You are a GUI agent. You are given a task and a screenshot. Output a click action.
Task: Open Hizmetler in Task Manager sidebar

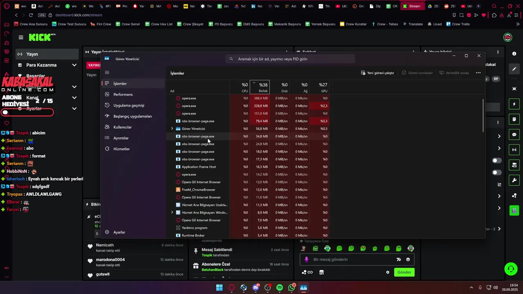(133, 149)
